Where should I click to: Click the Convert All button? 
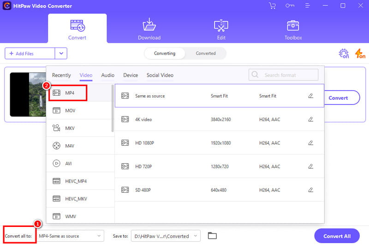point(337,236)
